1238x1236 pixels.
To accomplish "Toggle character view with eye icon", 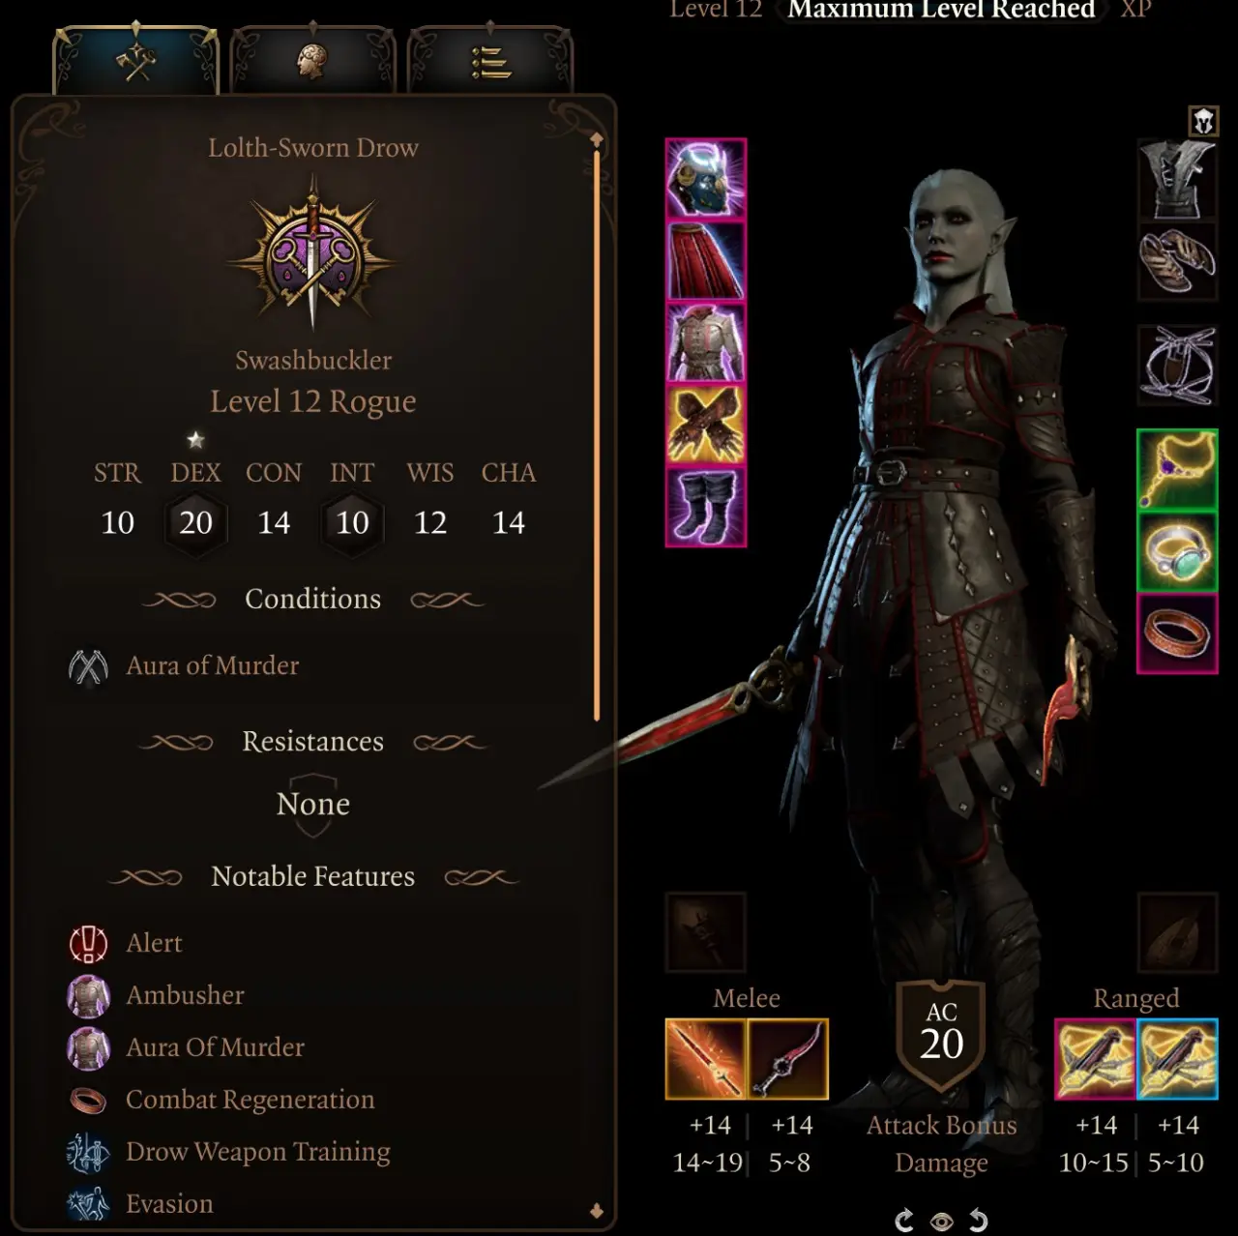I will click(x=941, y=1221).
